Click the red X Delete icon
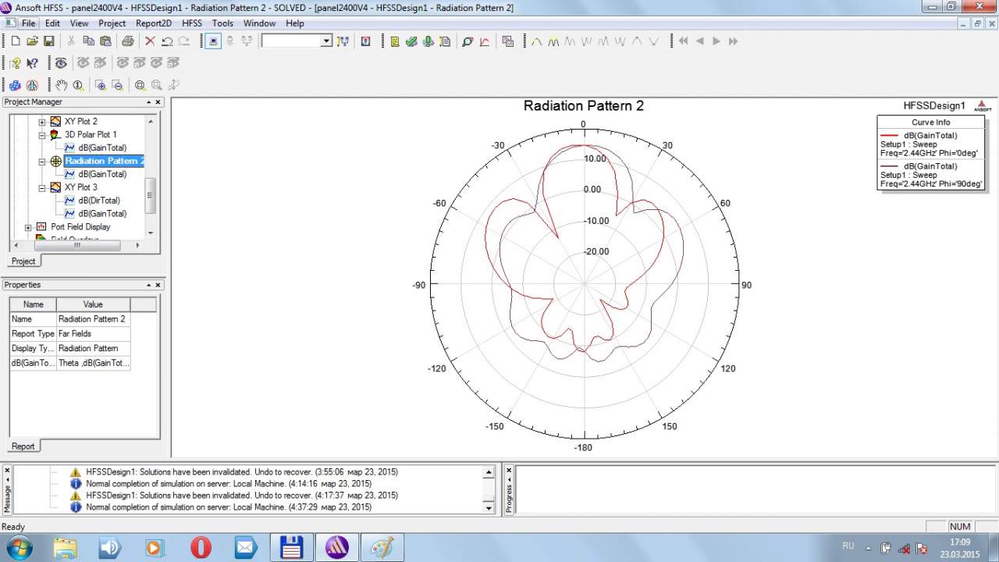The width and height of the screenshot is (999, 562). point(150,41)
